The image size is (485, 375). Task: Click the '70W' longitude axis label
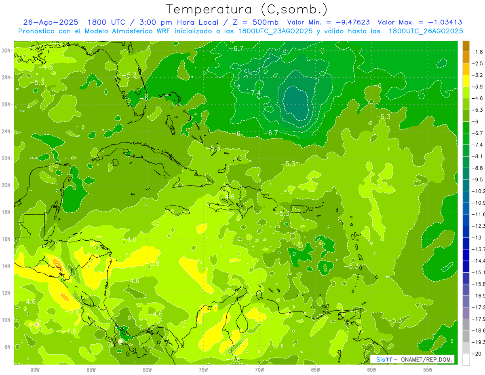(259, 370)
